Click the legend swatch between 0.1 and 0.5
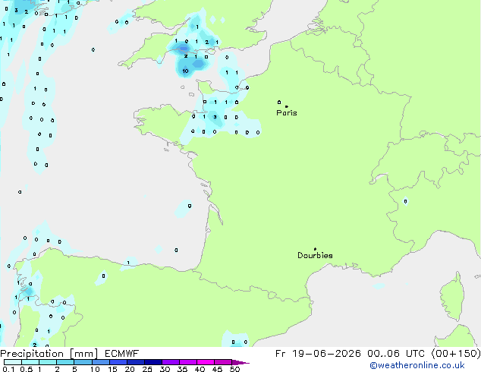Viewport: 481px width, 372px height. tap(13, 362)
